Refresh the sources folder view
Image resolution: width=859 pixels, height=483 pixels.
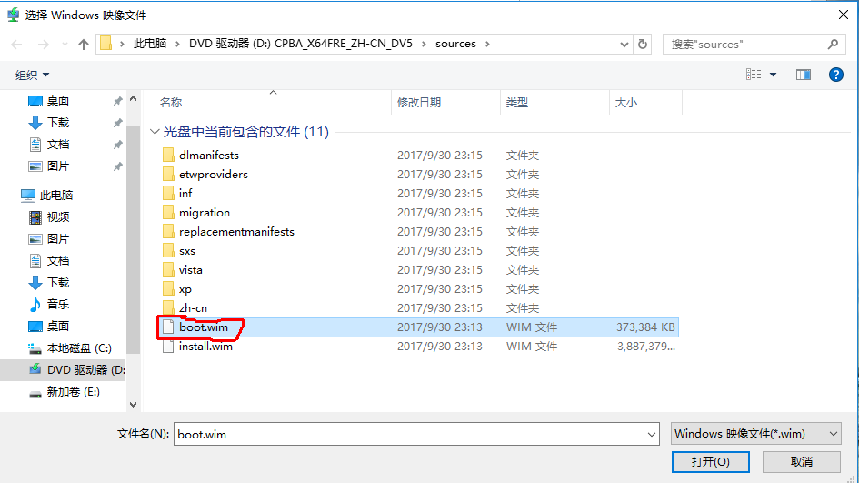tap(643, 44)
